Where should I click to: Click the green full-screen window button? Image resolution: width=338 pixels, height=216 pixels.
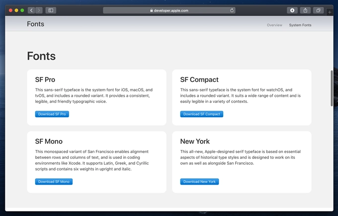click(22, 10)
